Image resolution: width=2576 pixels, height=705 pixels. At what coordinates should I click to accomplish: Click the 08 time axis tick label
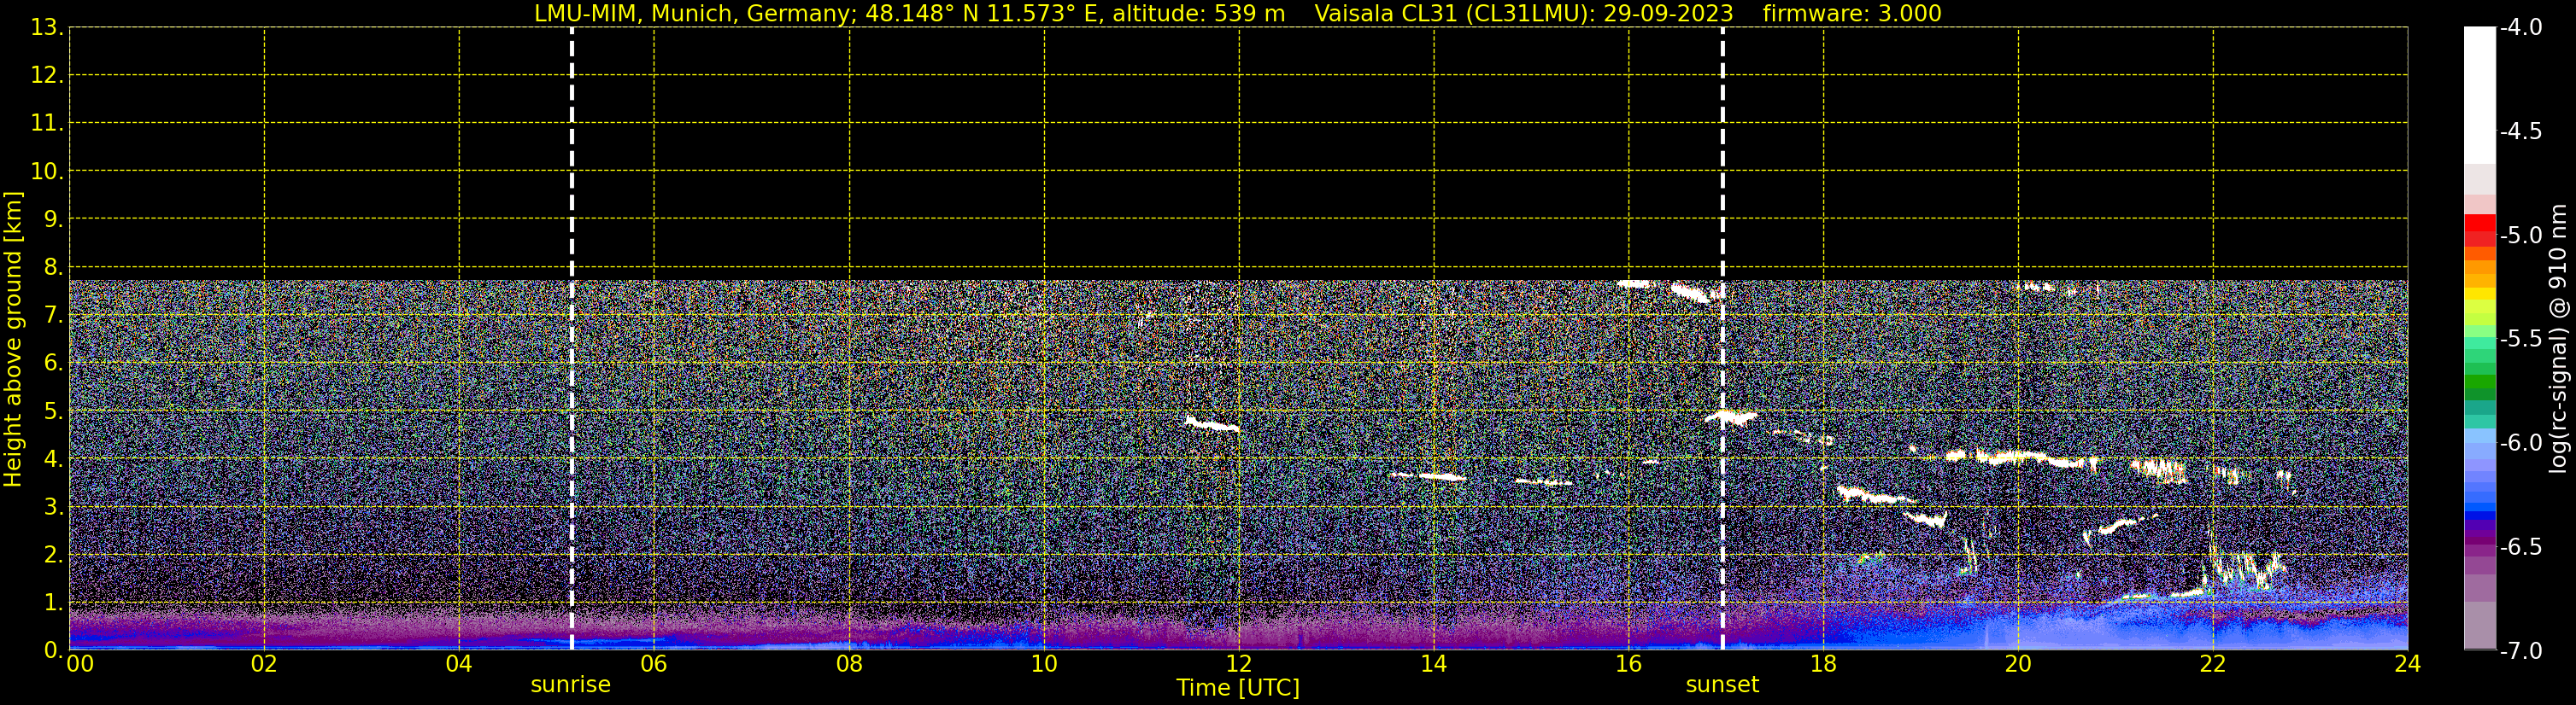tap(849, 664)
